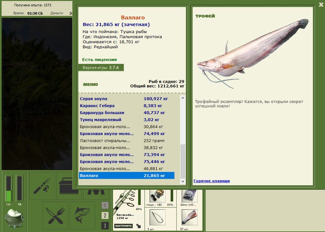
Task: Open the Горячие клавиши link
Action: click(212, 181)
